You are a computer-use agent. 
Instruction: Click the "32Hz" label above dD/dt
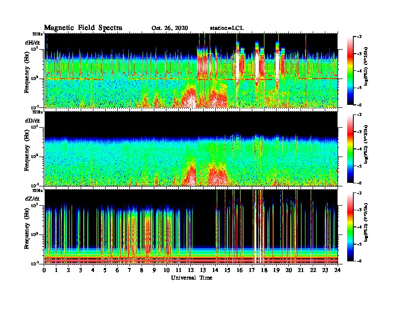click(x=38, y=112)
